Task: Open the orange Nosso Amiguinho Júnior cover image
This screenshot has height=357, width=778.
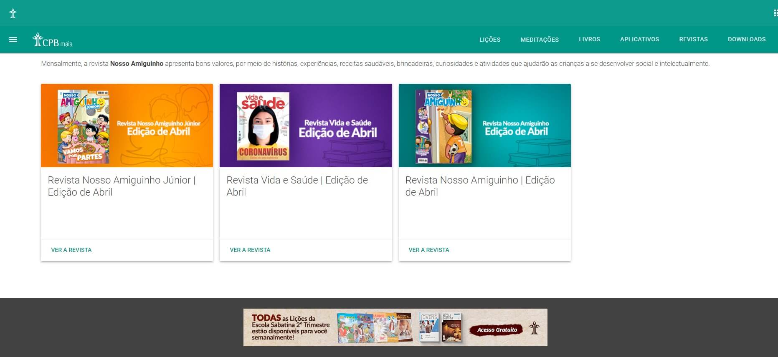Action: [127, 126]
